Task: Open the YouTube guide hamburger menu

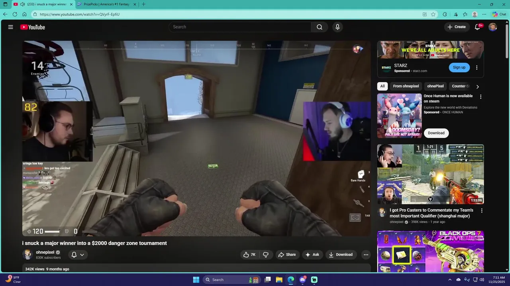Action: tap(11, 27)
